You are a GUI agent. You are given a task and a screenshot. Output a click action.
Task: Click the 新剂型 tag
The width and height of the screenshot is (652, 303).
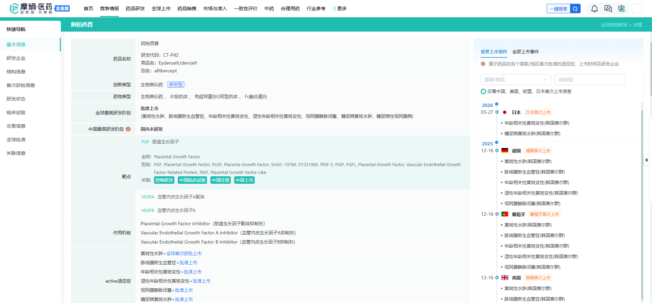(176, 85)
